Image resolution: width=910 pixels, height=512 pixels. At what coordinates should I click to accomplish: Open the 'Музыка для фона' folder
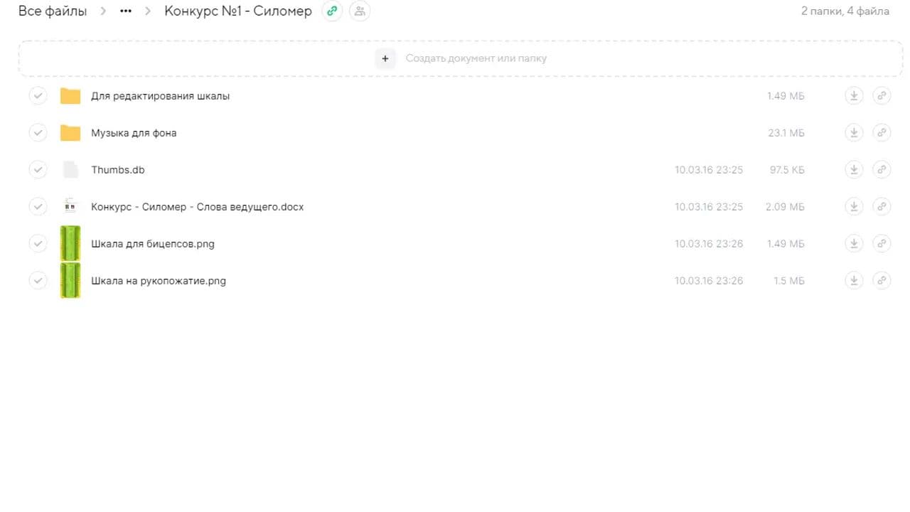(134, 133)
